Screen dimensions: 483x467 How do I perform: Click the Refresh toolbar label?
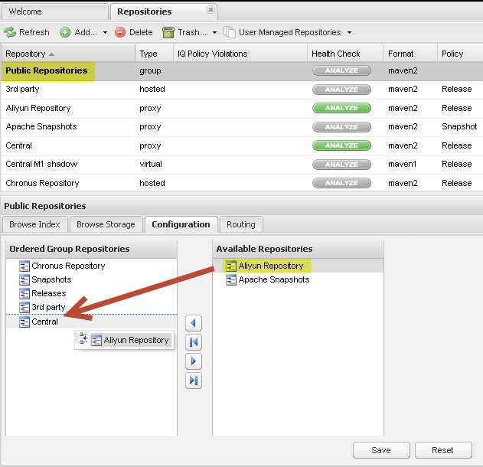pos(34,32)
